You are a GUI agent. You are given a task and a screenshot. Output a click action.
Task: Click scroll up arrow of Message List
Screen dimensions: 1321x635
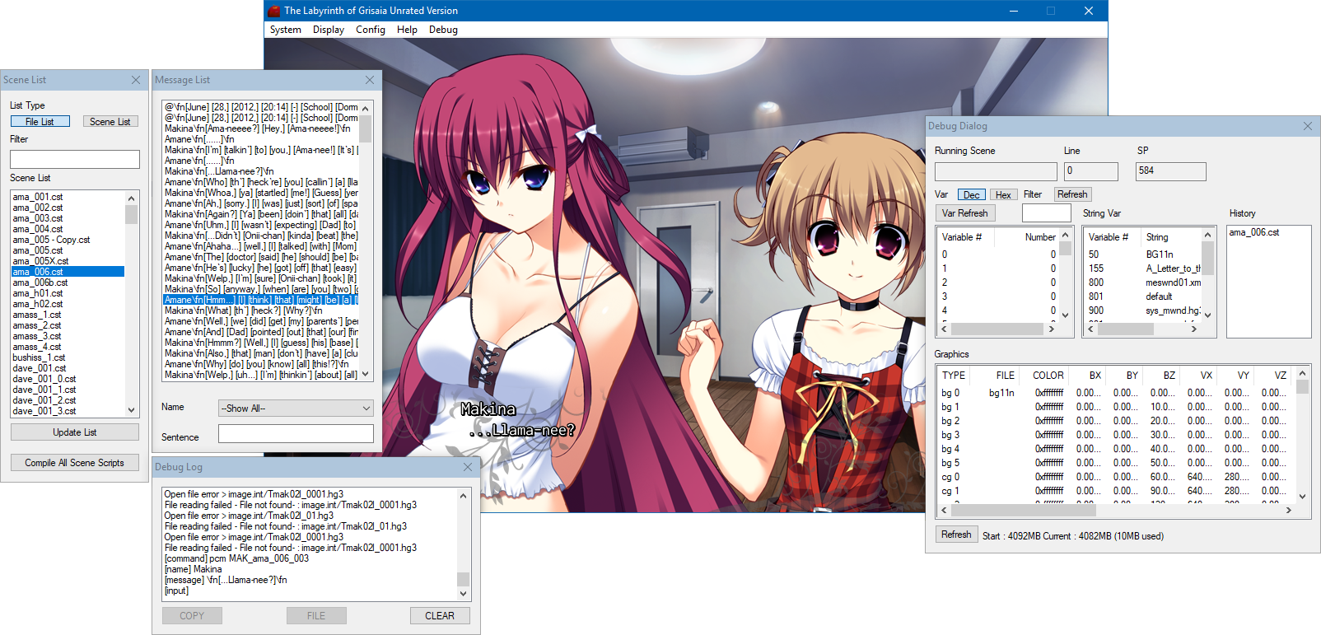(x=366, y=108)
